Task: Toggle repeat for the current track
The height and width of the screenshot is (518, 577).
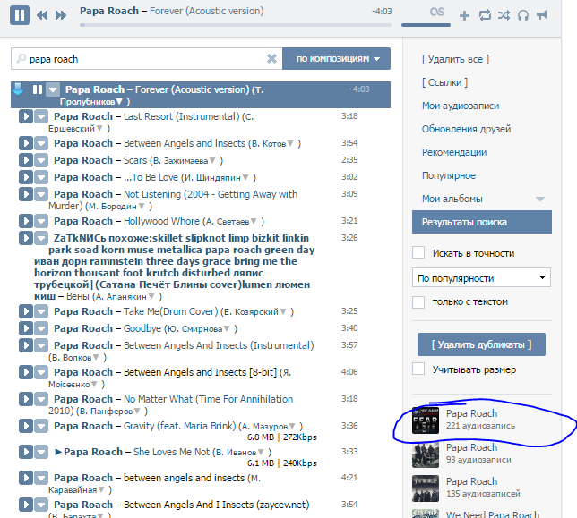Action: pos(485,15)
